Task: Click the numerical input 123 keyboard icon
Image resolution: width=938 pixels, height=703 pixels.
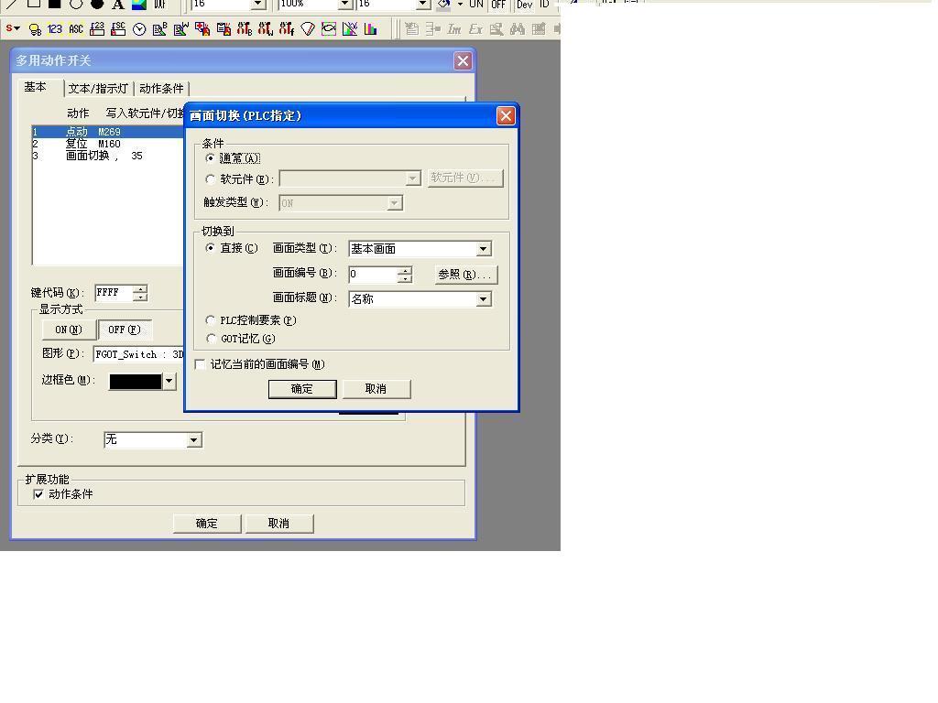Action: pos(97,29)
